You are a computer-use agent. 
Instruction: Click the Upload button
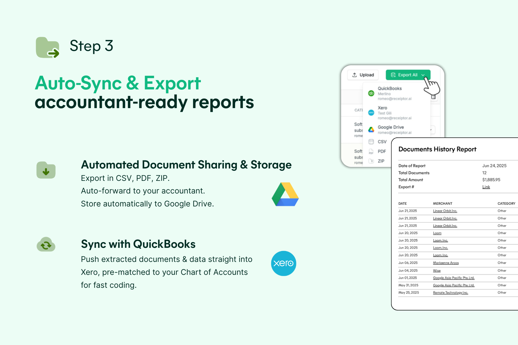click(x=363, y=75)
